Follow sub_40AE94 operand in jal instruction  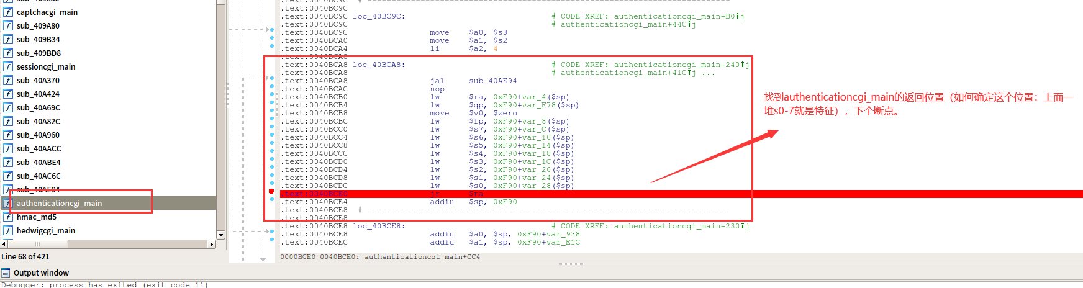click(x=492, y=81)
